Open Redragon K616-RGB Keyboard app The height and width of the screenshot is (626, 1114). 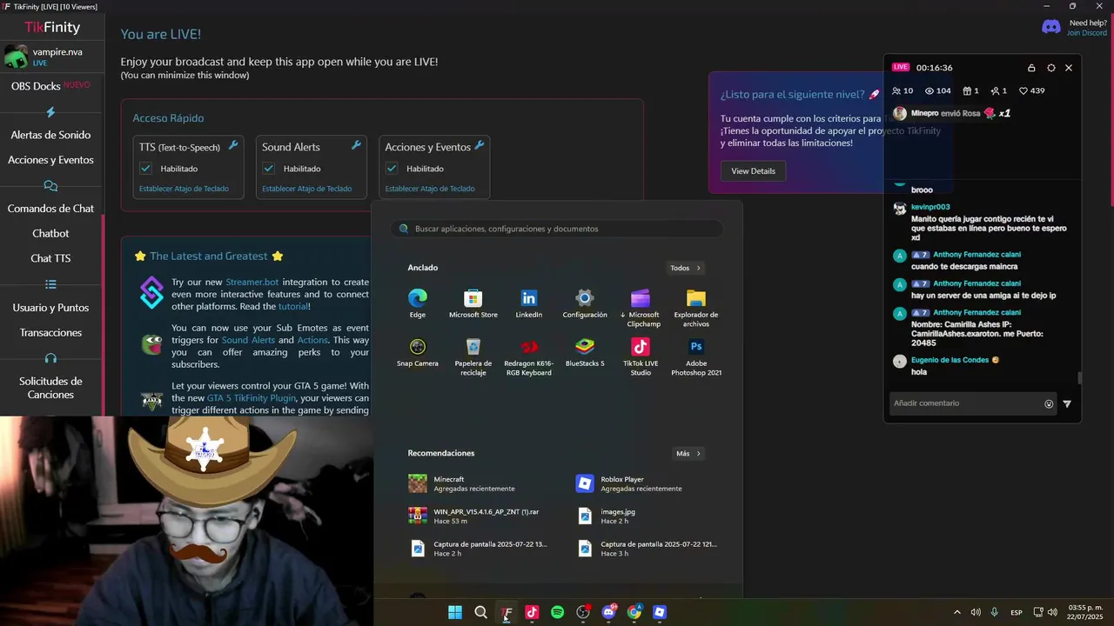pos(529,356)
